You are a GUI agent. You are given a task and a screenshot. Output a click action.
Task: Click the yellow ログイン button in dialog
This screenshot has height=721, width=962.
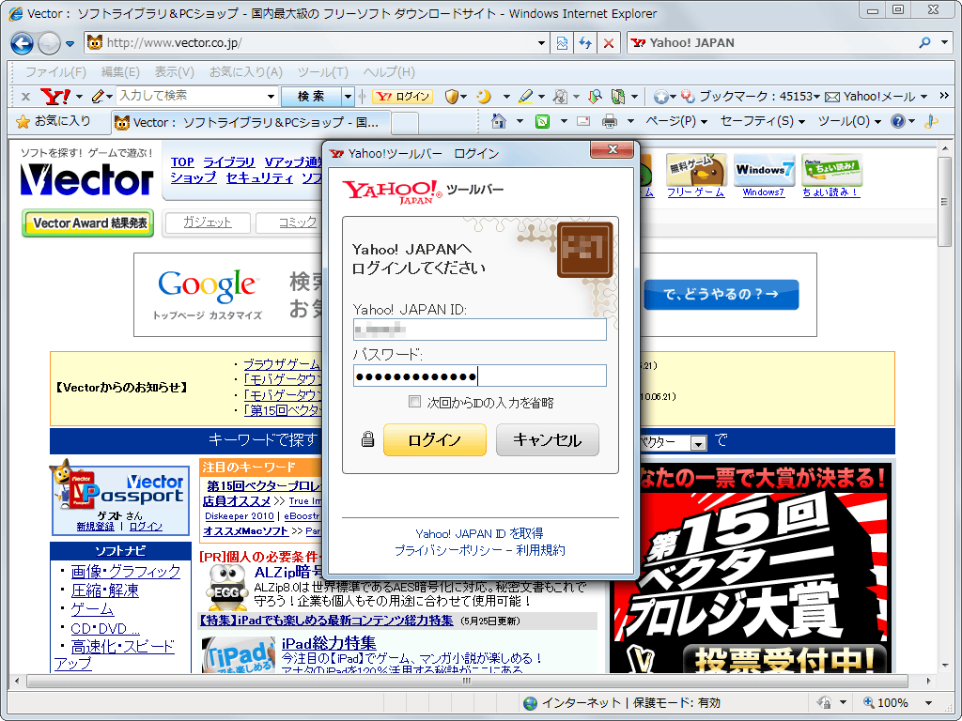(435, 439)
